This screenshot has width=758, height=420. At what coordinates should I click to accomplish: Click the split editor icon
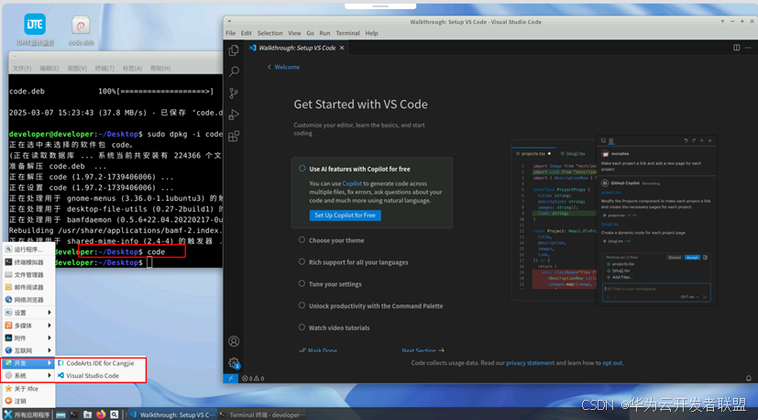[737, 48]
